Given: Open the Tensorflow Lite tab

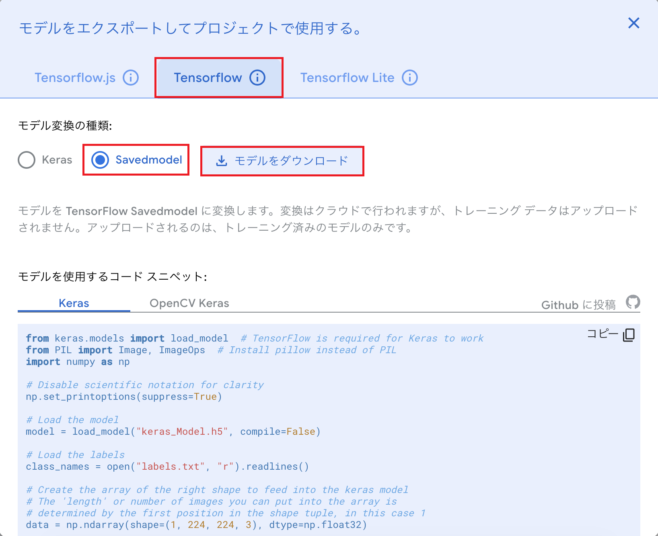Looking at the screenshot, I should pyautogui.click(x=347, y=78).
